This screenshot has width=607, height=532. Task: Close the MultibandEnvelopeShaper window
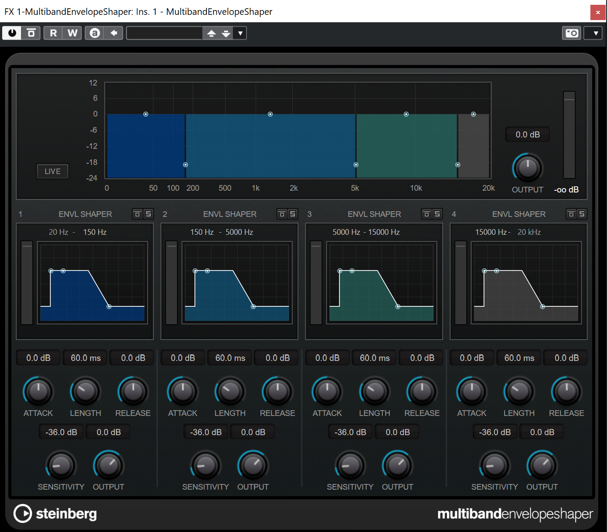pos(597,12)
